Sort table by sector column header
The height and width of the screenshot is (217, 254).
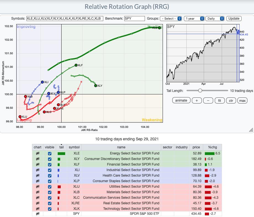tap(168, 147)
